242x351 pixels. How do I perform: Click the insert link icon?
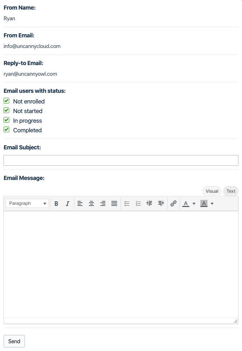tap(173, 203)
